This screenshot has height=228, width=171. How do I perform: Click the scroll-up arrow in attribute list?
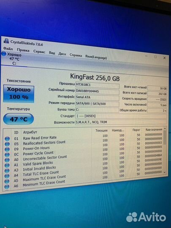(165, 128)
